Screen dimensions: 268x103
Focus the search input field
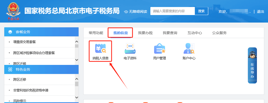tap(173, 11)
